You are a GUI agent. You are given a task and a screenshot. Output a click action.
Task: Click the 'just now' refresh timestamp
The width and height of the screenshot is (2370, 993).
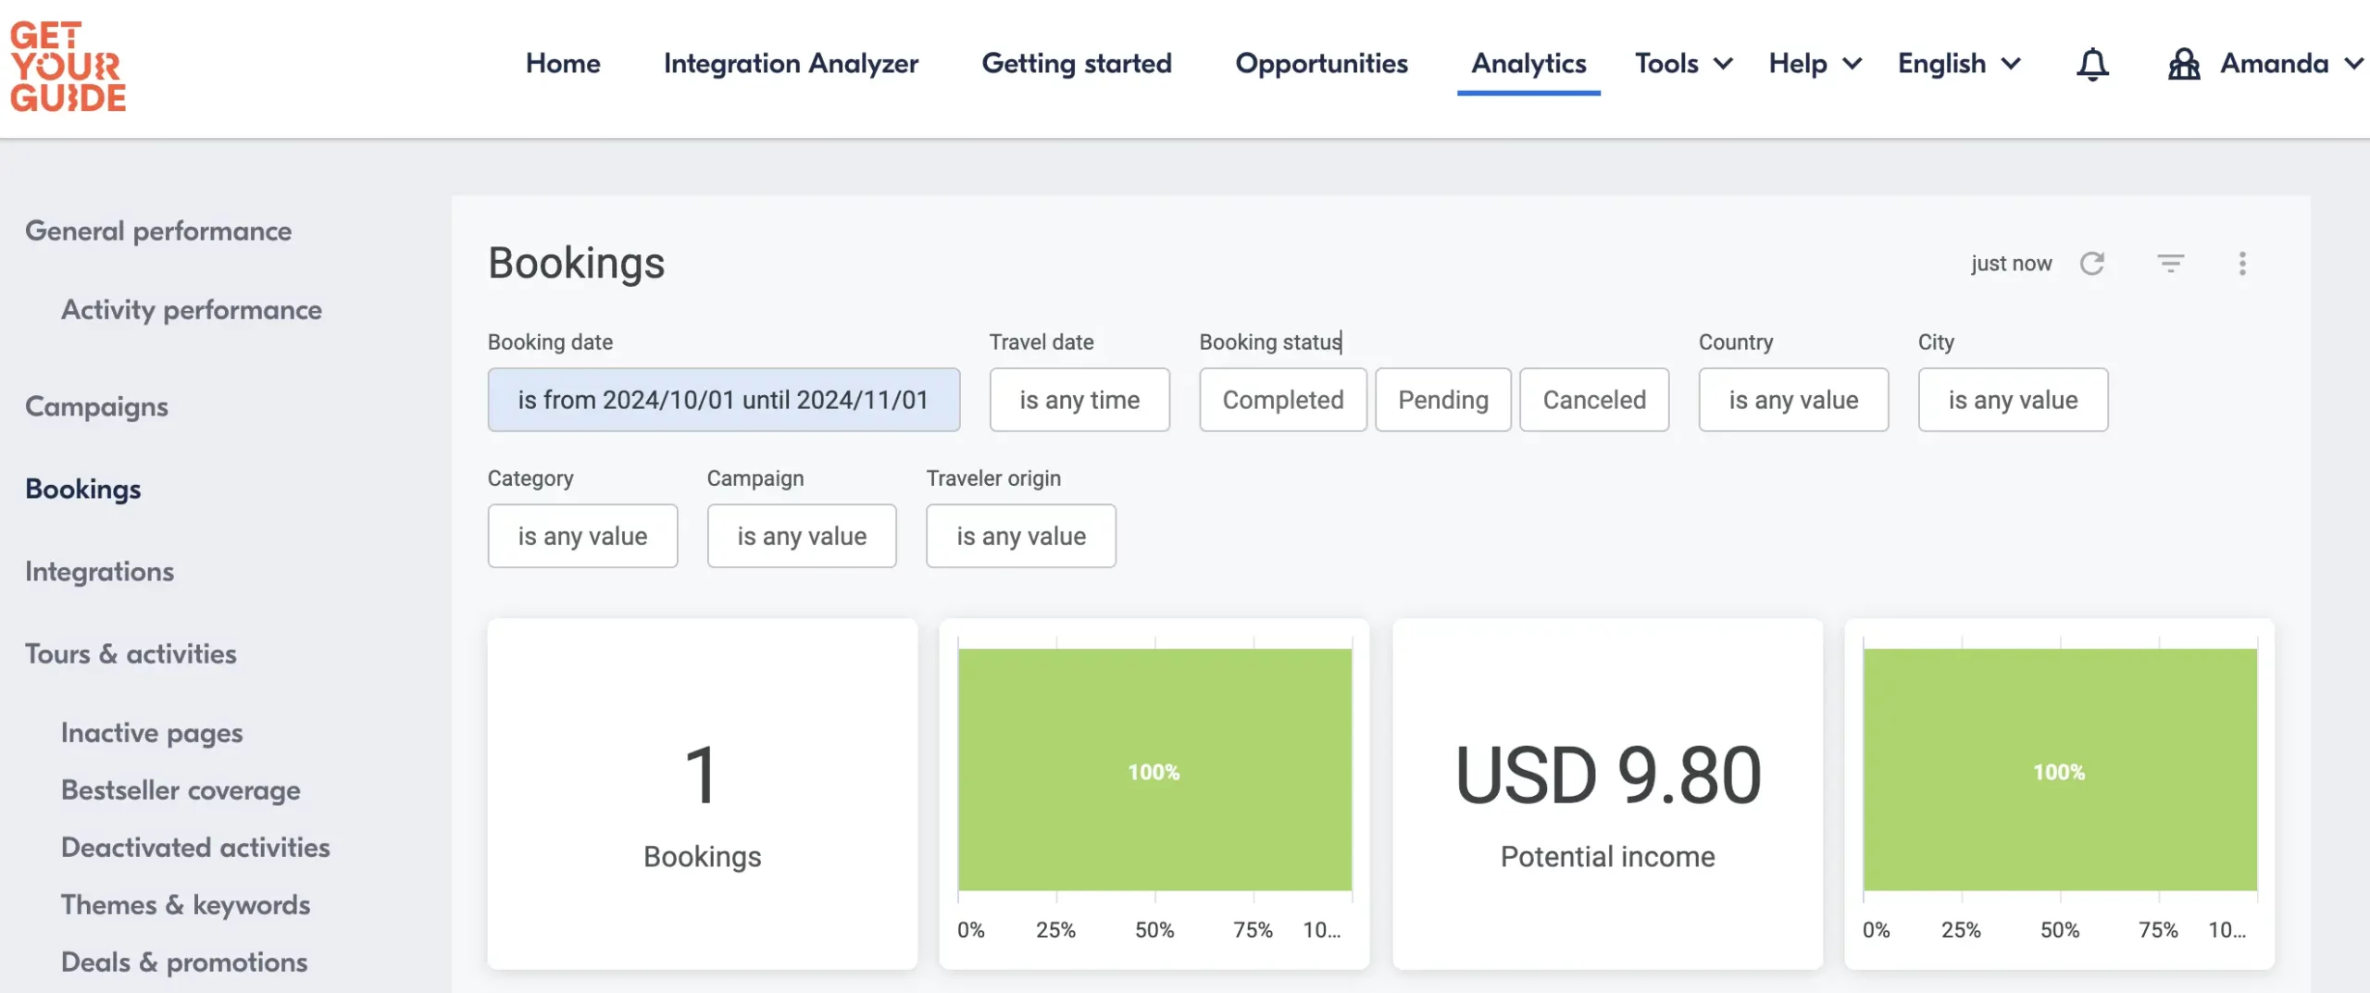pyautogui.click(x=2011, y=264)
